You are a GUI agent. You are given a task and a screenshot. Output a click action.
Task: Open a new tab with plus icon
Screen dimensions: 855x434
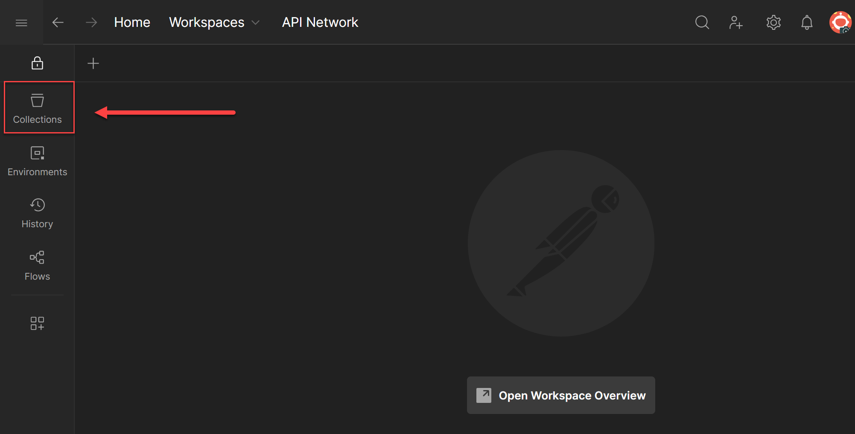pos(93,64)
